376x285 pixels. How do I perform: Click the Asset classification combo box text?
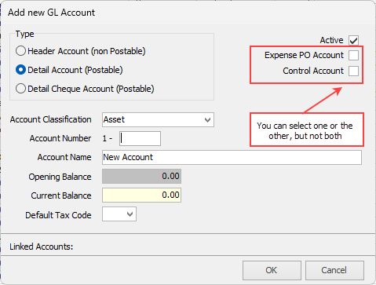point(114,119)
